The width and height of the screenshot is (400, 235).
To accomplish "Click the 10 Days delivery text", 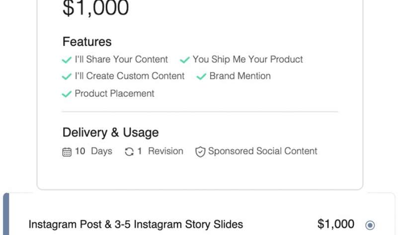I will pyautogui.click(x=93, y=152).
